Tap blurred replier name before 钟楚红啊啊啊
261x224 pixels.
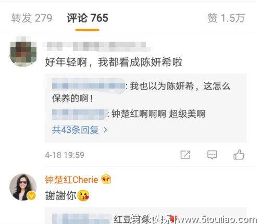pos(80,114)
